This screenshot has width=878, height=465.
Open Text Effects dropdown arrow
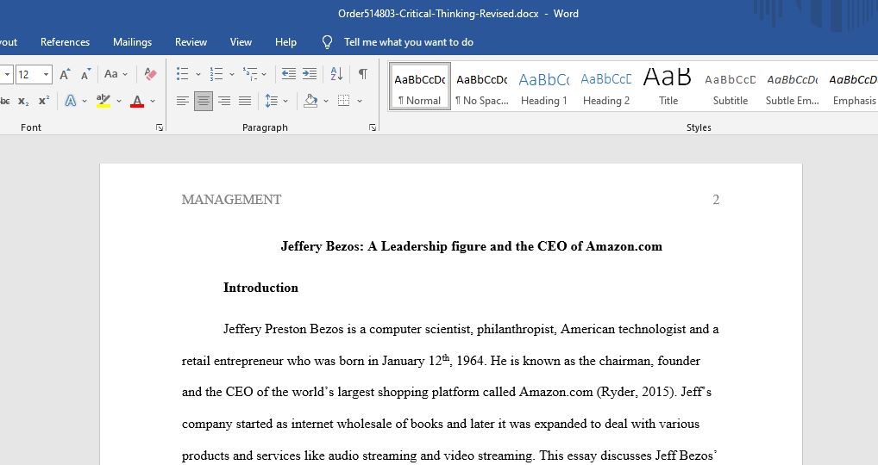click(x=85, y=101)
